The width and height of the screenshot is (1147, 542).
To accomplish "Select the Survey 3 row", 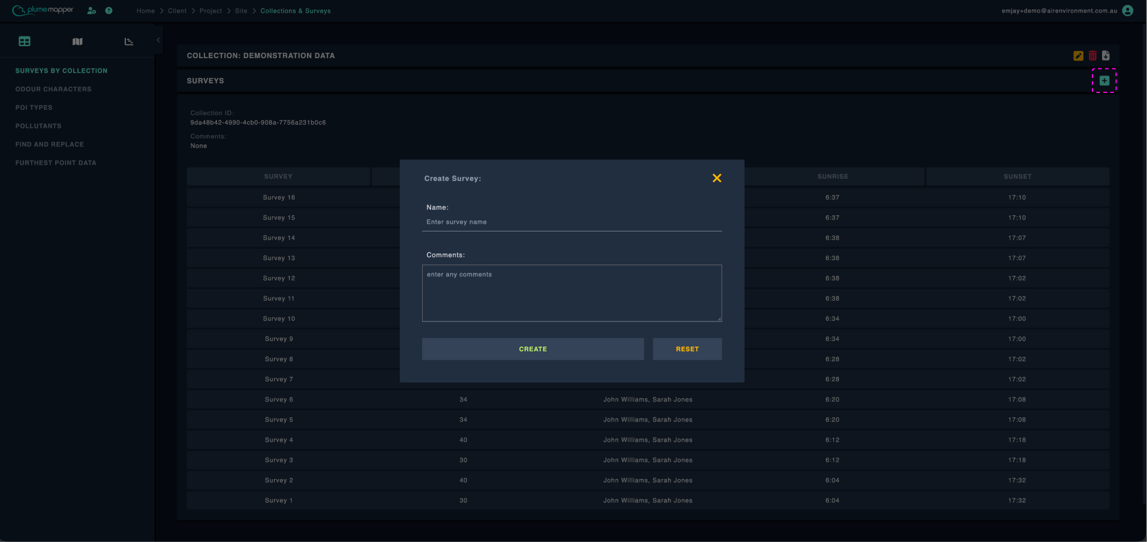I will [x=648, y=460].
